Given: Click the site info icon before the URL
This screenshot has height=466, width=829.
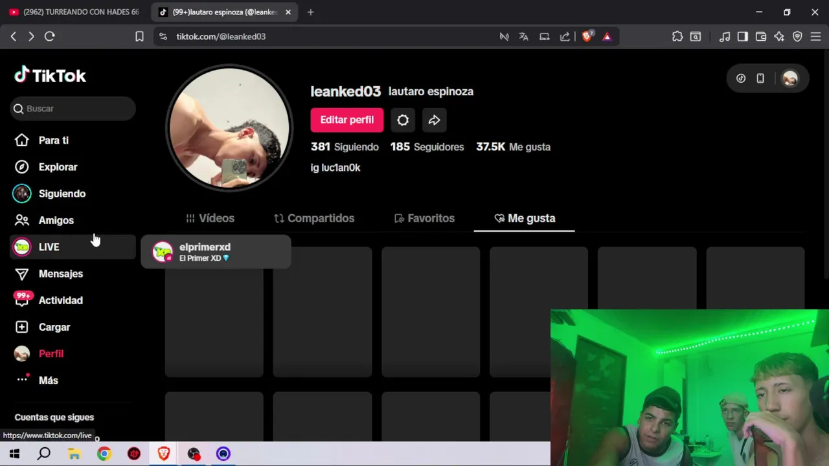Looking at the screenshot, I should pos(163,36).
